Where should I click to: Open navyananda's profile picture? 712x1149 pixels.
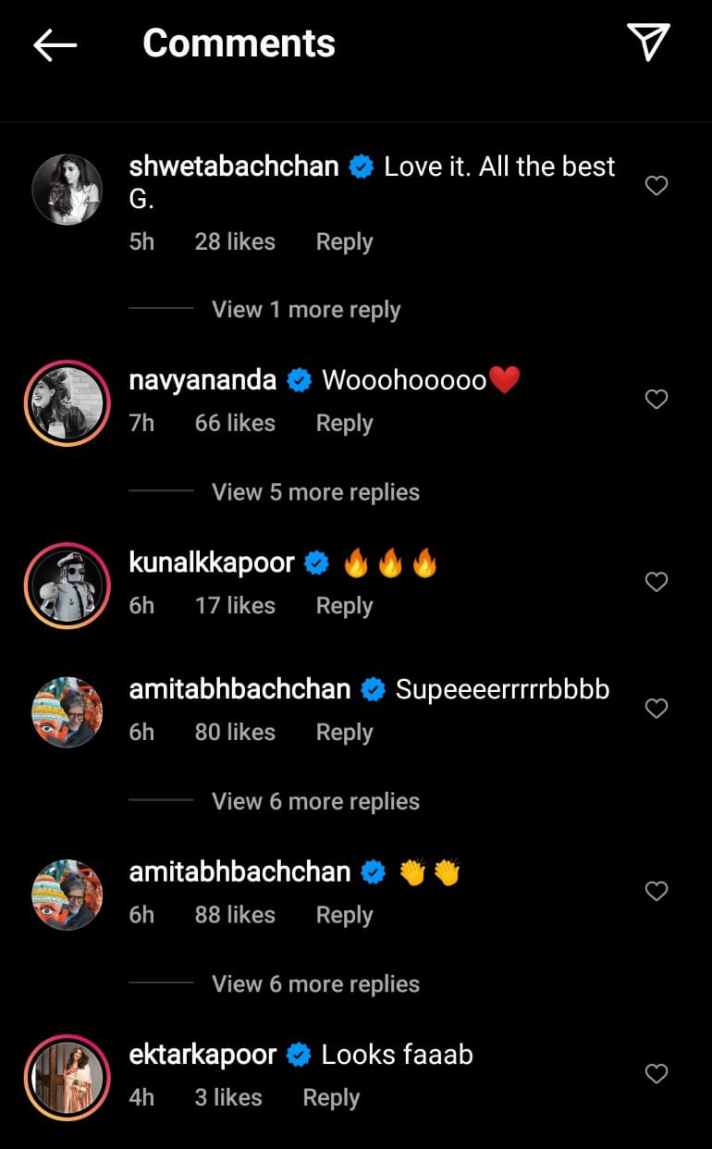(x=68, y=402)
